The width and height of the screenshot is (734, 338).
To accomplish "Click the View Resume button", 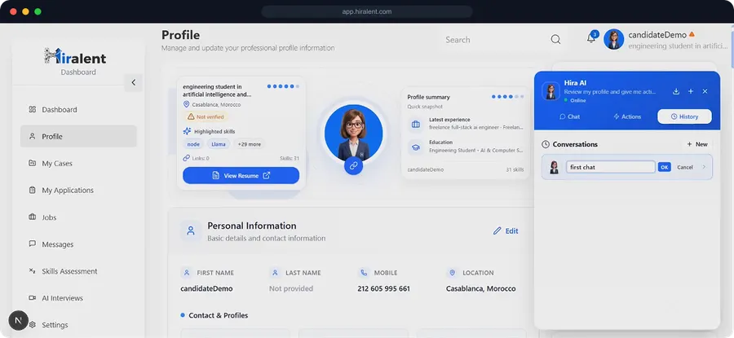I will [241, 175].
